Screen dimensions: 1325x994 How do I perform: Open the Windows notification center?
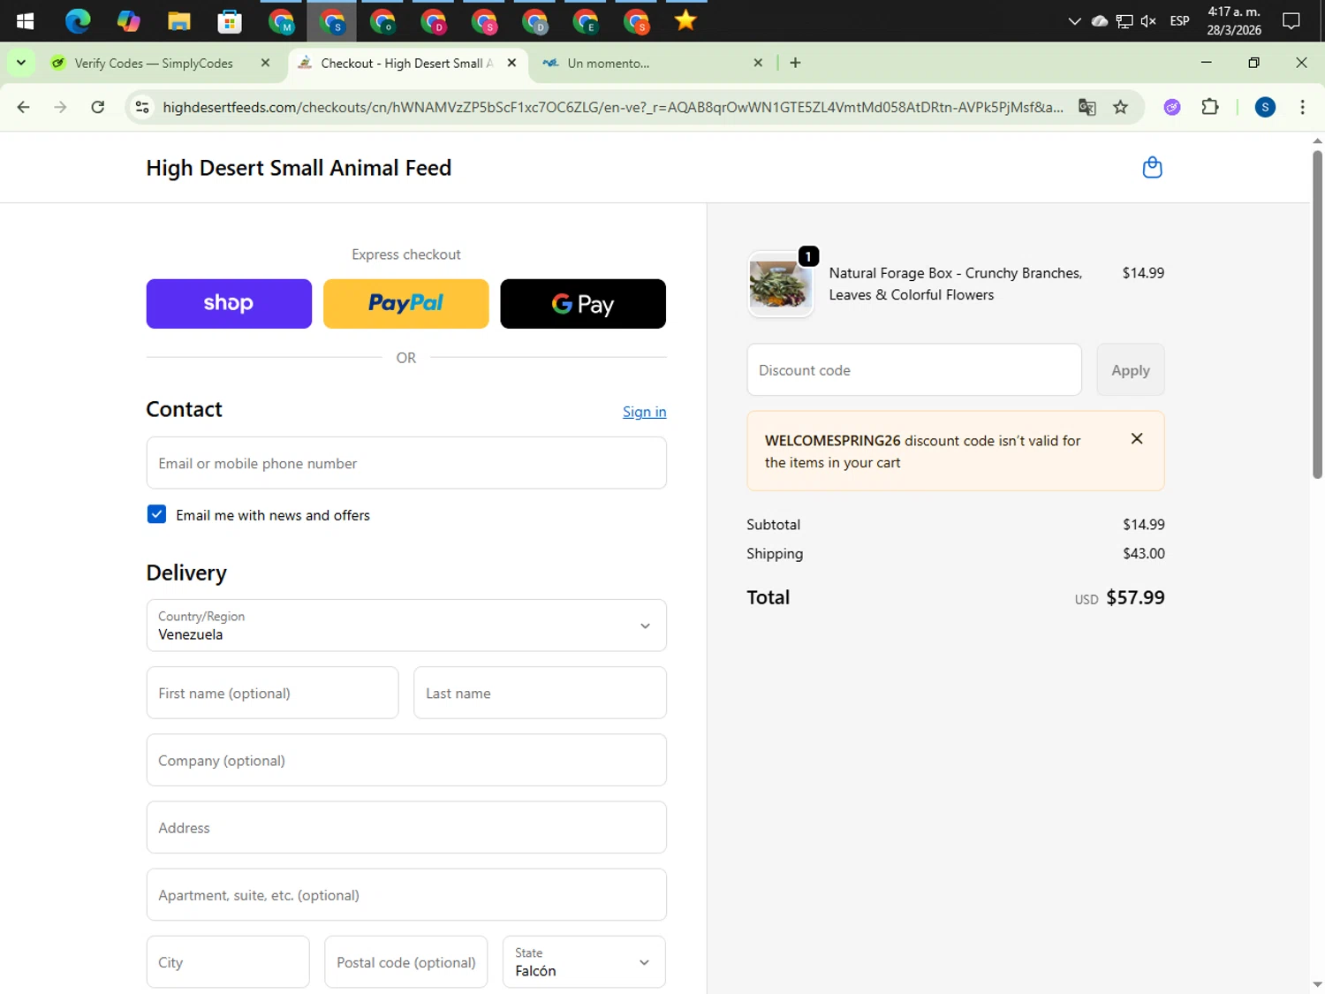click(x=1291, y=21)
